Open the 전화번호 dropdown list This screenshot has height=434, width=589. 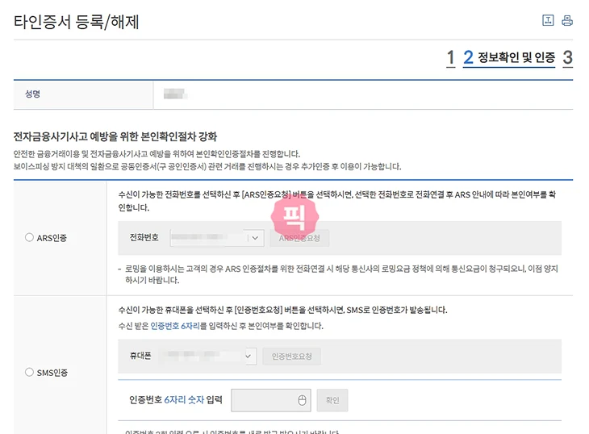255,238
